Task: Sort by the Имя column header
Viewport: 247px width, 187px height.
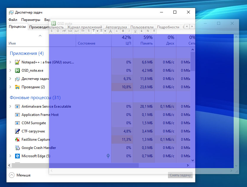Action: click(41, 40)
